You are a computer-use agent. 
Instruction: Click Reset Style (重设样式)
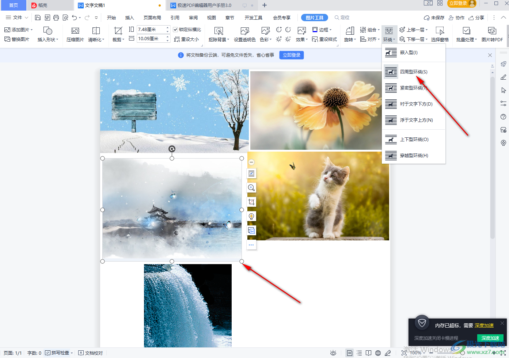[x=324, y=39]
